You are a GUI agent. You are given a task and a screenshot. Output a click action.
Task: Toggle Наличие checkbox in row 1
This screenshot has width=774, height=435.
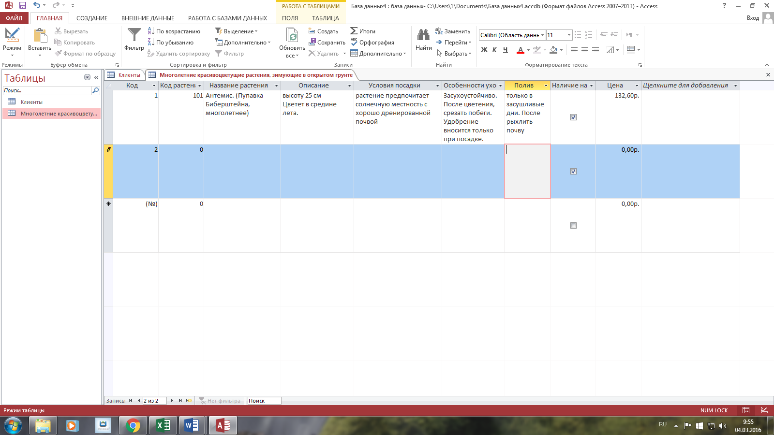[573, 117]
